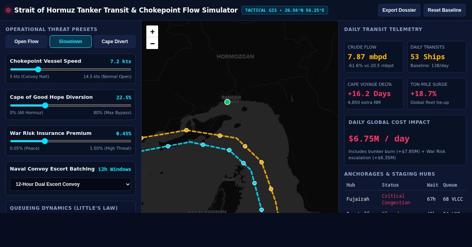Click the Export Dossier button
This screenshot has height=247, width=472.
[x=399, y=10]
